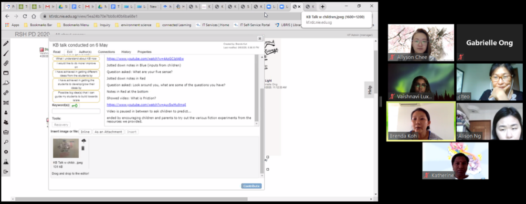Switch to the Properties tab
The width and height of the screenshot is (526, 204).
pyautogui.click(x=144, y=52)
